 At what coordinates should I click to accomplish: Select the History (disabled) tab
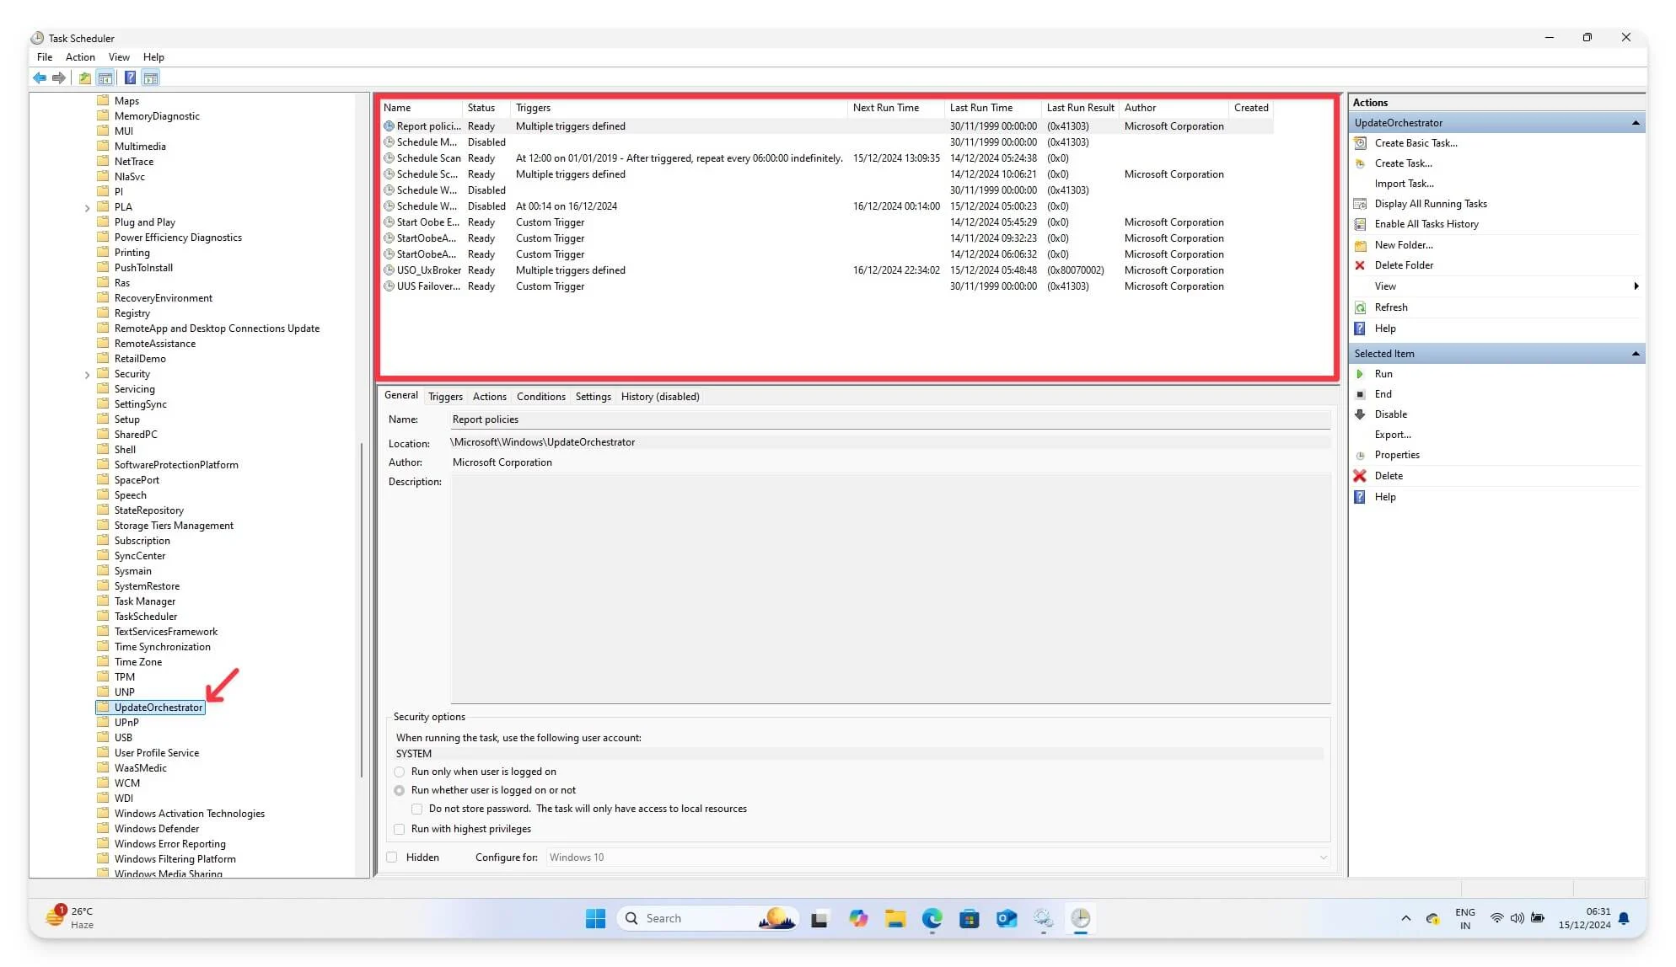pos(660,396)
